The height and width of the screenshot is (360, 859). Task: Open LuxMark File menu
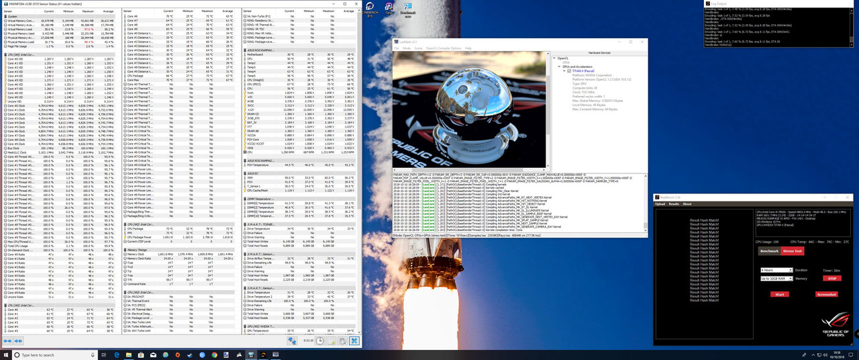396,48
